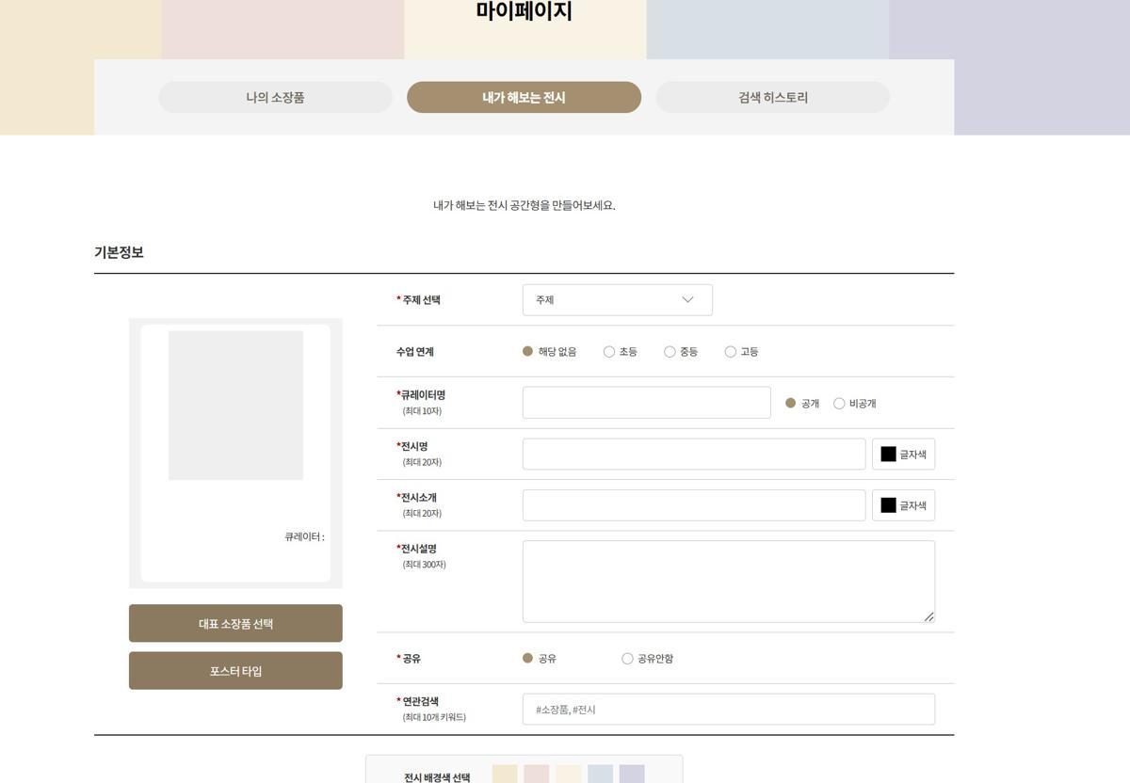
Task: Choose 중등 for 수업 연계
Action: (x=670, y=352)
